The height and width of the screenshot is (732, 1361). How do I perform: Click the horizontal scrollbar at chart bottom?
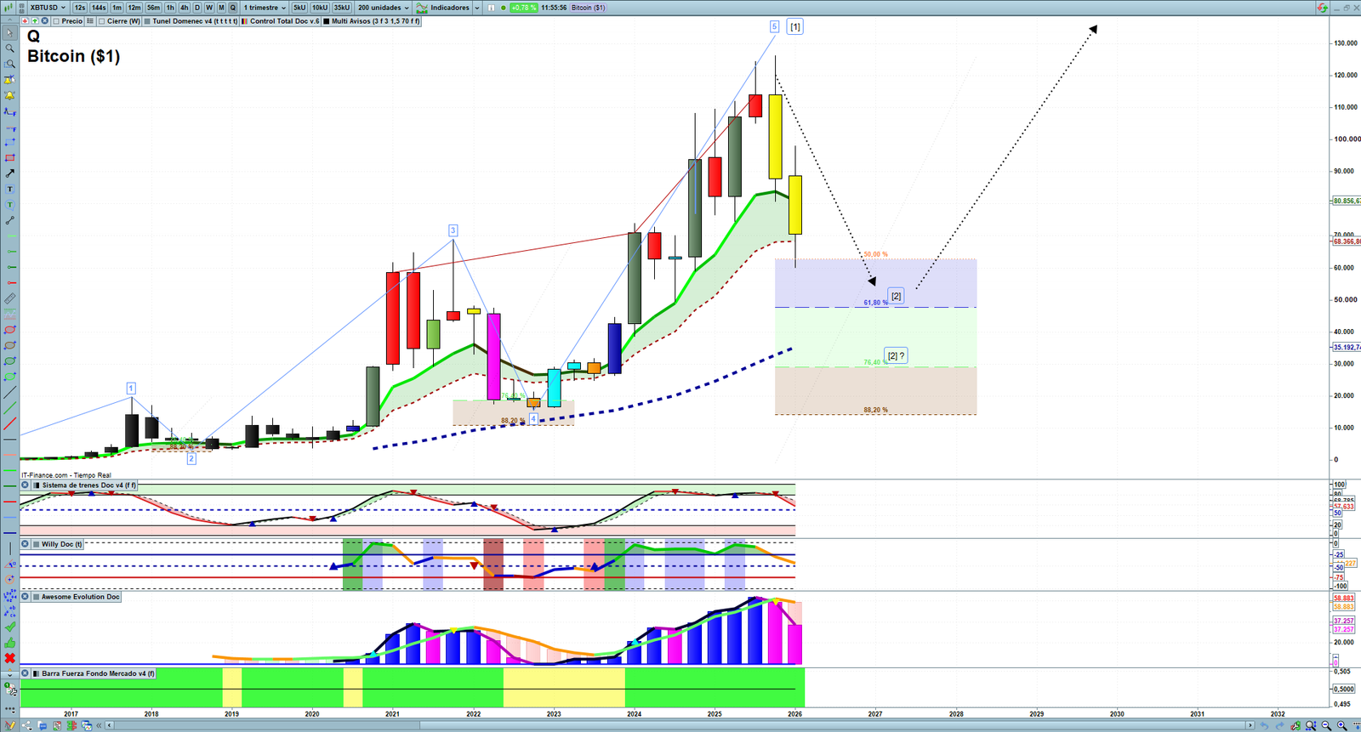(x=680, y=725)
